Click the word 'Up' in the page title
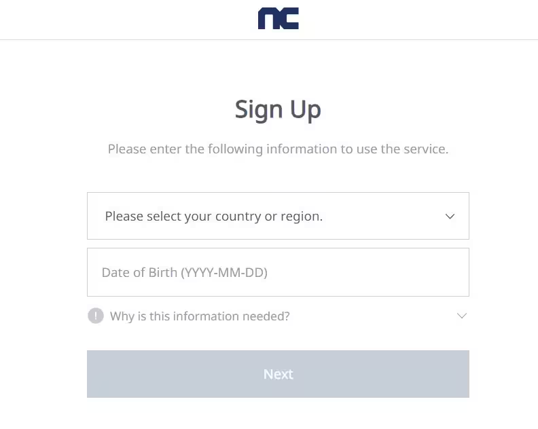The height and width of the screenshot is (429, 538). [x=306, y=111]
